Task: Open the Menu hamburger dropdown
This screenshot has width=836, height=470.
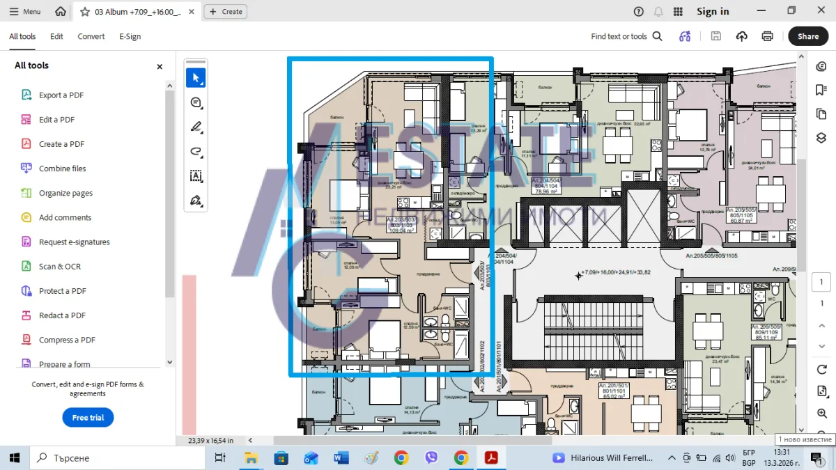Action: (x=25, y=12)
